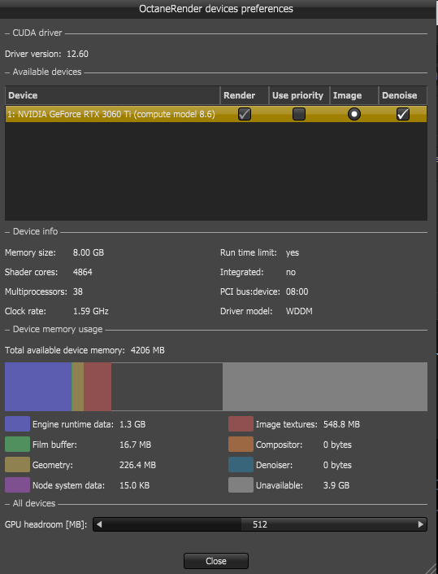Enable Use priority for RTX 3060 Ti
The image size is (438, 574).
coord(299,114)
